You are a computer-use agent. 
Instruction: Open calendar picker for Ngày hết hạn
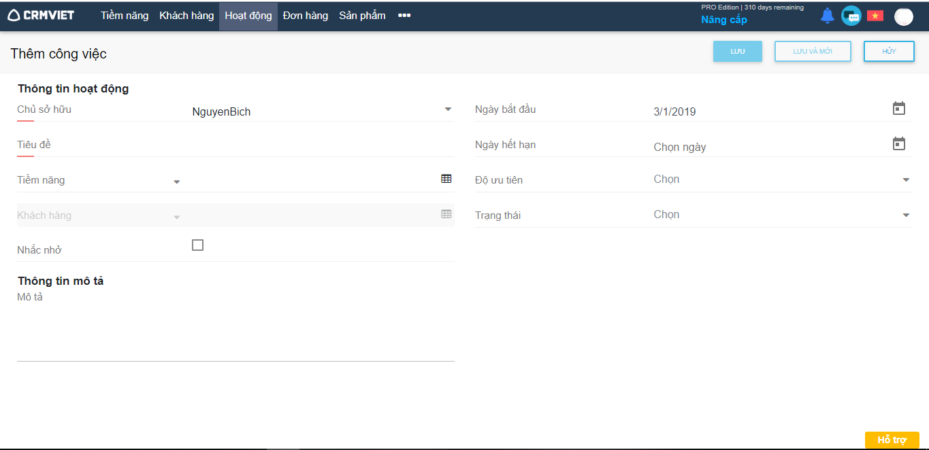tap(898, 144)
